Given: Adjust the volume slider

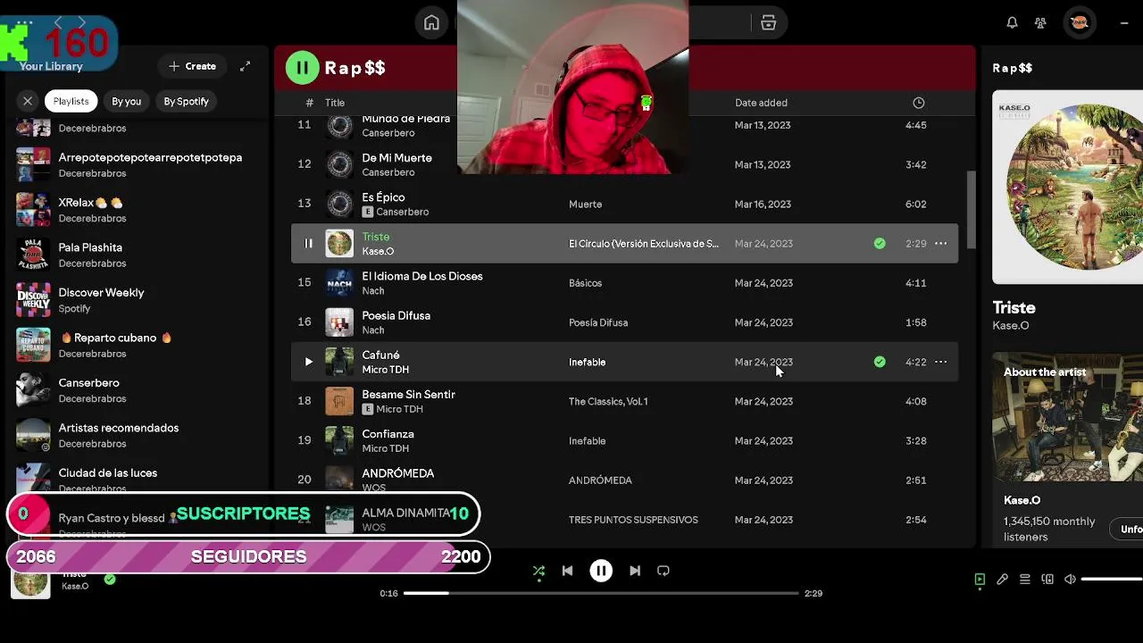Looking at the screenshot, I should click(x=1112, y=580).
